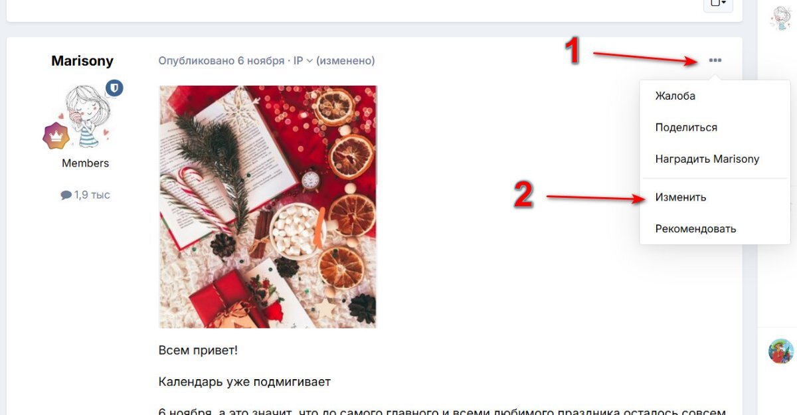
Task: Click the moderator shield badge on avatar
Action: [x=115, y=88]
